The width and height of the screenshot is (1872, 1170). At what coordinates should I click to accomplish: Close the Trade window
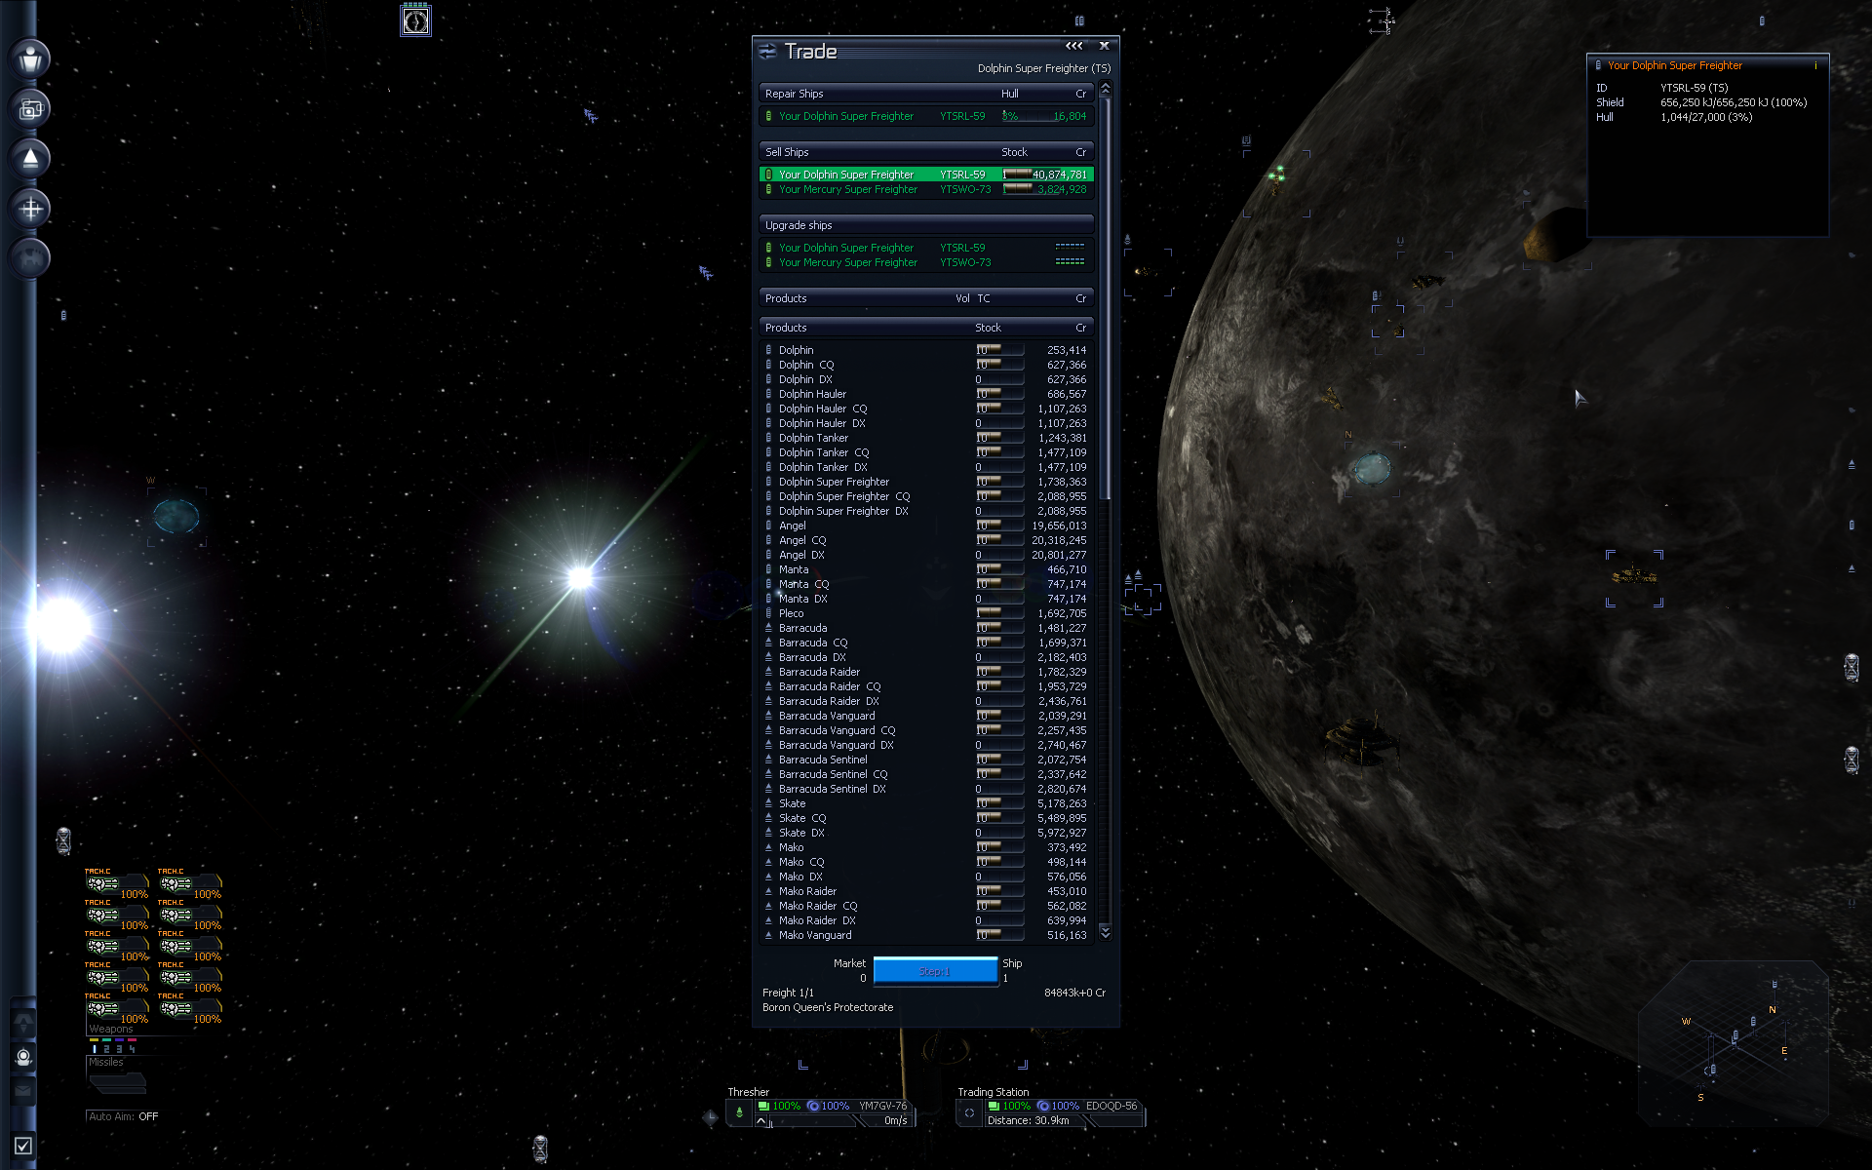point(1105,46)
